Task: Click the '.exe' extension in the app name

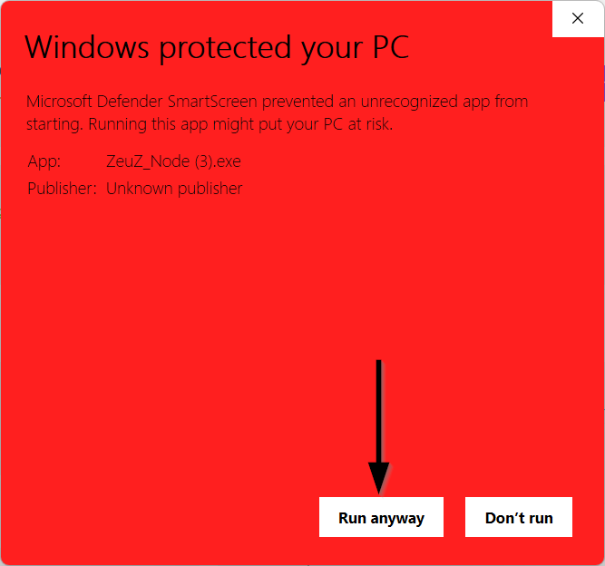Action: pyautogui.click(x=227, y=161)
